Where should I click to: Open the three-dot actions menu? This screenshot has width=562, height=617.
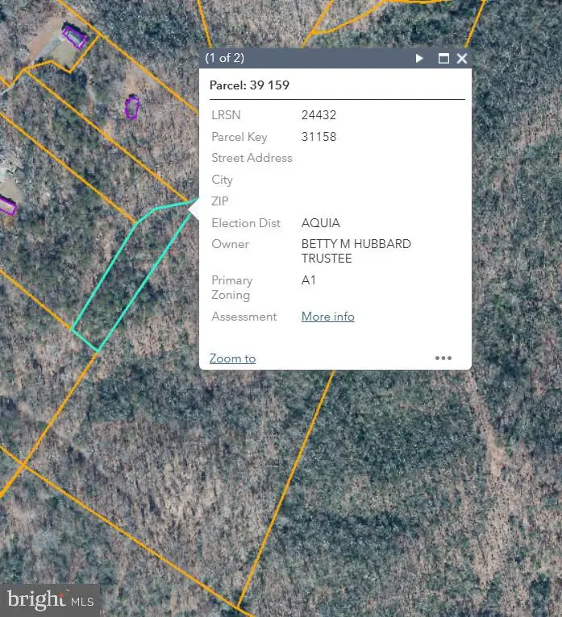click(x=443, y=358)
